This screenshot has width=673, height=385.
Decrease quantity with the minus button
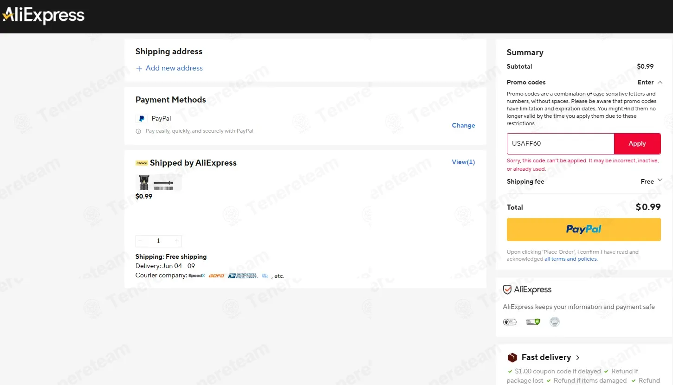click(140, 241)
